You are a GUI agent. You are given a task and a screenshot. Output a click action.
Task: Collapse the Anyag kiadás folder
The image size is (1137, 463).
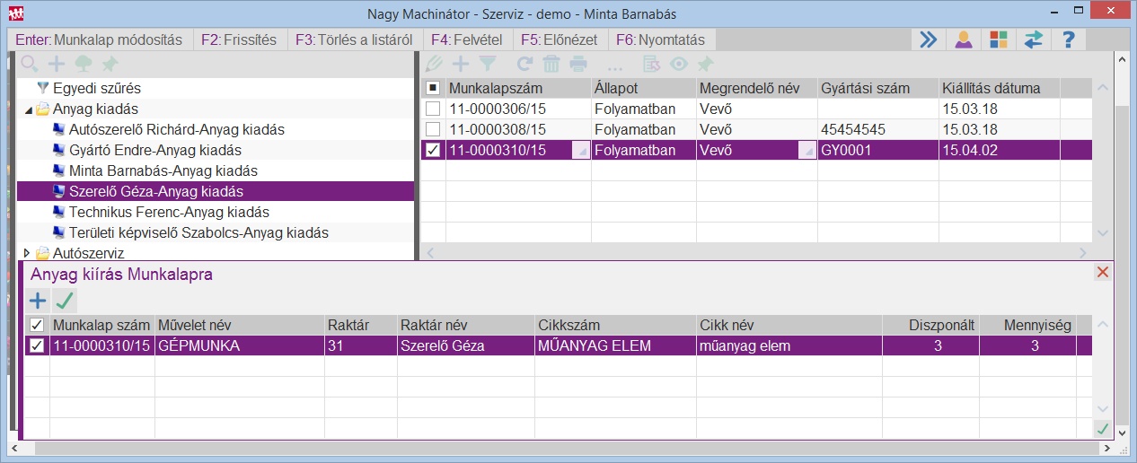click(27, 109)
